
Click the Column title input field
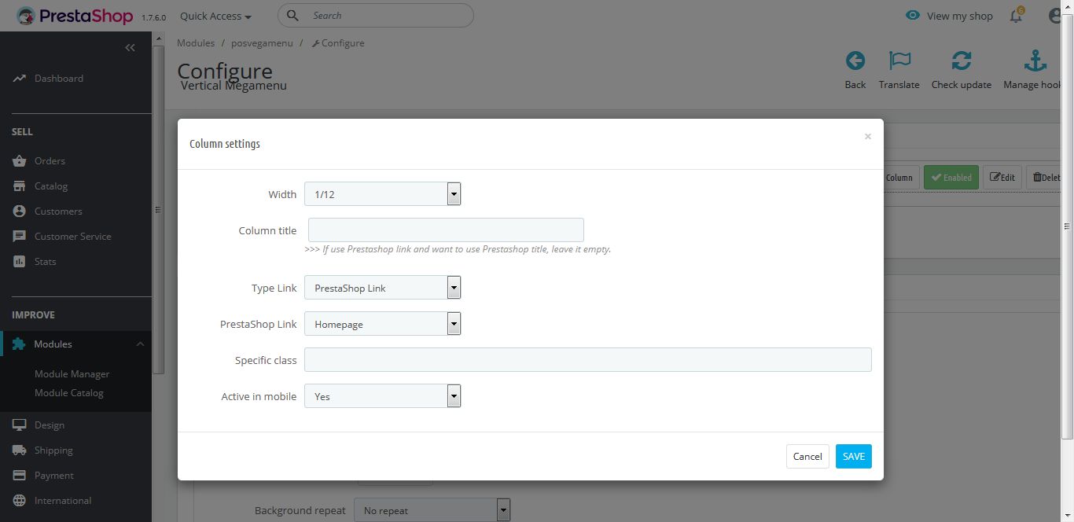(x=446, y=230)
